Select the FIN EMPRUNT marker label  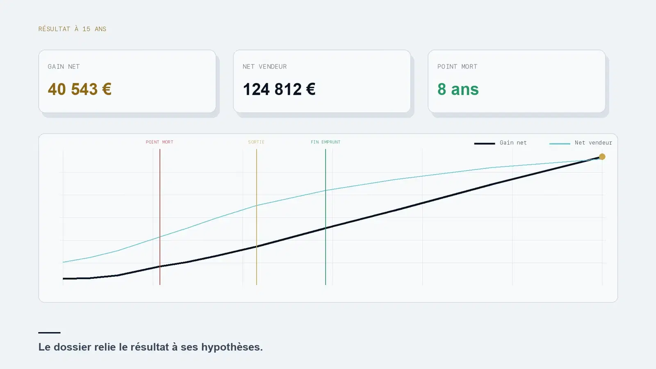click(x=326, y=142)
